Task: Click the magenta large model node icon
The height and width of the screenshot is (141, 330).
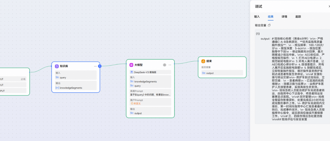Action: [131, 65]
